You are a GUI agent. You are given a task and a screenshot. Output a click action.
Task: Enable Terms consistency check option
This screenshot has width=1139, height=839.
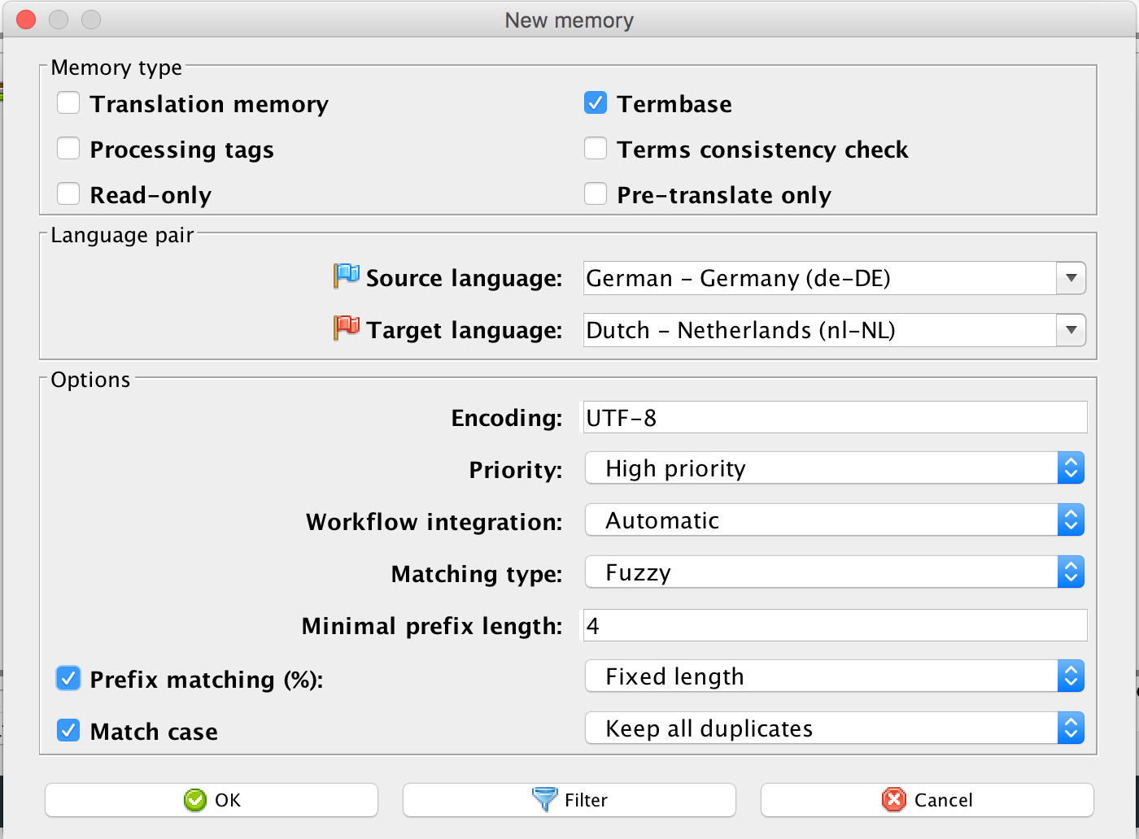point(596,149)
